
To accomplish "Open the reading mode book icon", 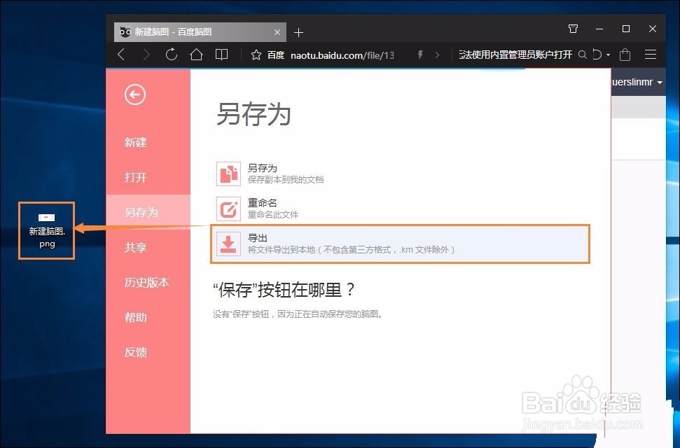I will point(221,54).
